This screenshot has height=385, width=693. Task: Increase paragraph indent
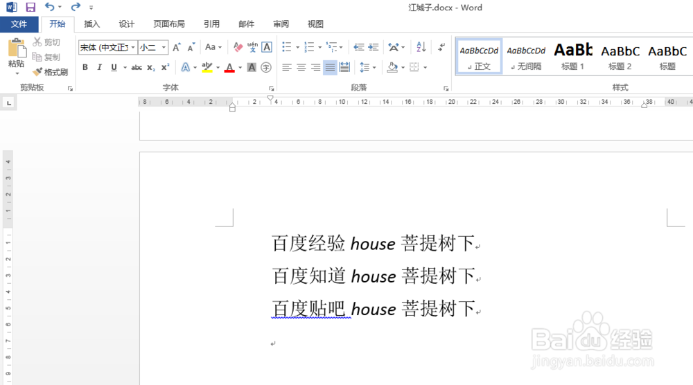tap(374, 47)
